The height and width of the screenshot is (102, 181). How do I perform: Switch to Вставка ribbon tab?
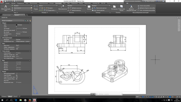pyautogui.click(x=51, y=3)
